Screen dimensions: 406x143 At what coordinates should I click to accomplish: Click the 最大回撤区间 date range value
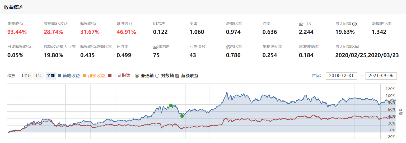(x=367, y=55)
